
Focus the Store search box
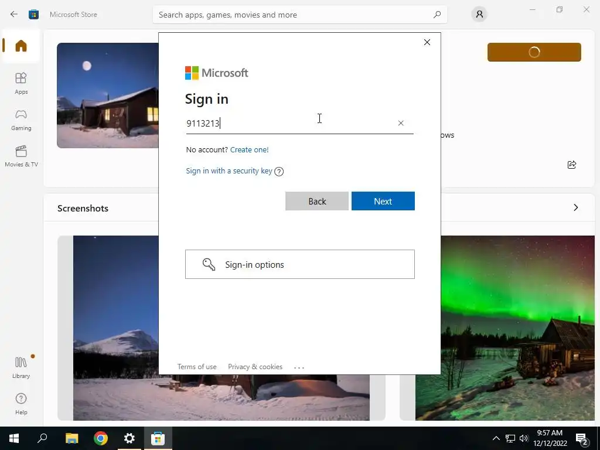[299, 15]
